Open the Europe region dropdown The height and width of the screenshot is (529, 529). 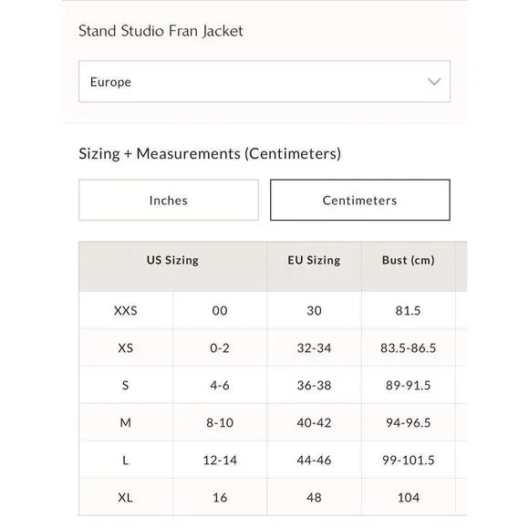pos(264,81)
